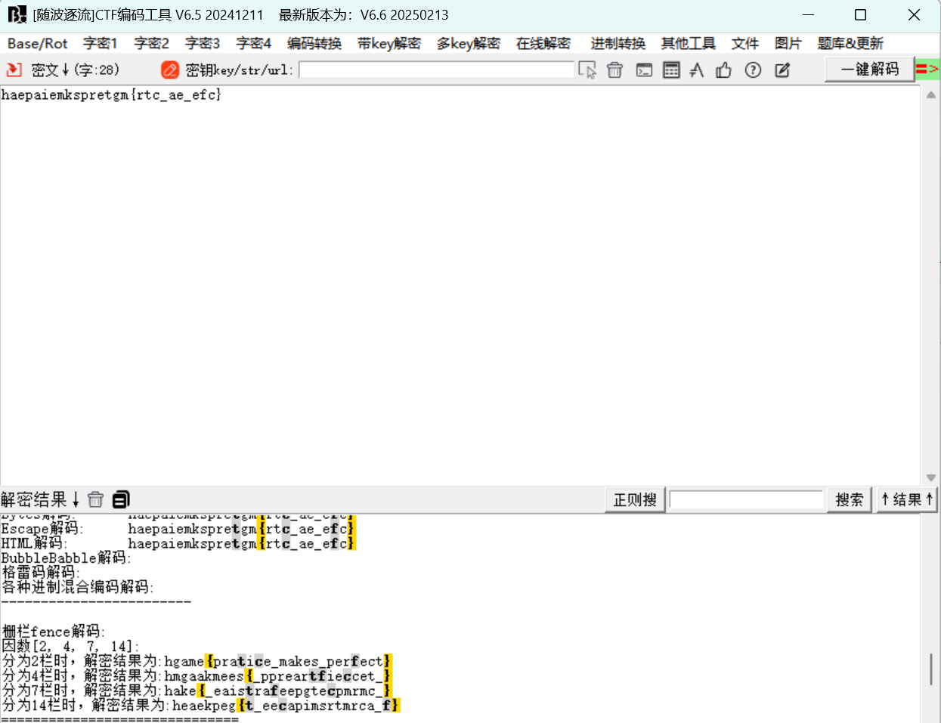Viewport: 941px width, 723px height.
Task: Copy results using the copy icon beside 解密结果
Action: 120,499
